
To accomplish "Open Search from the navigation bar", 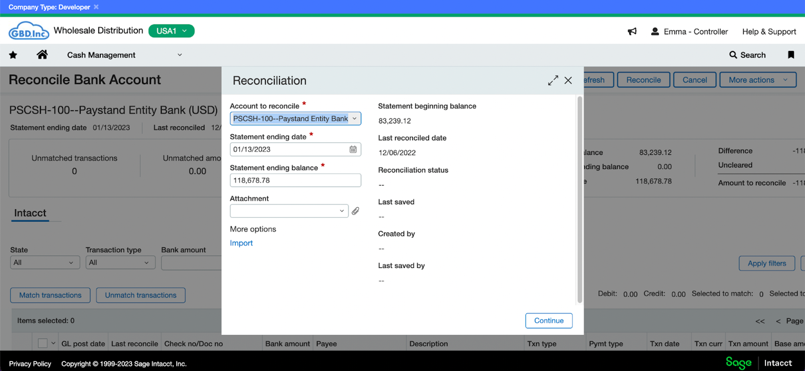I will pyautogui.click(x=747, y=55).
